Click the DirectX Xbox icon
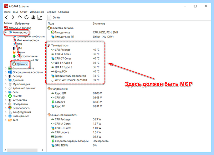The image size is (214, 155). (10, 96)
